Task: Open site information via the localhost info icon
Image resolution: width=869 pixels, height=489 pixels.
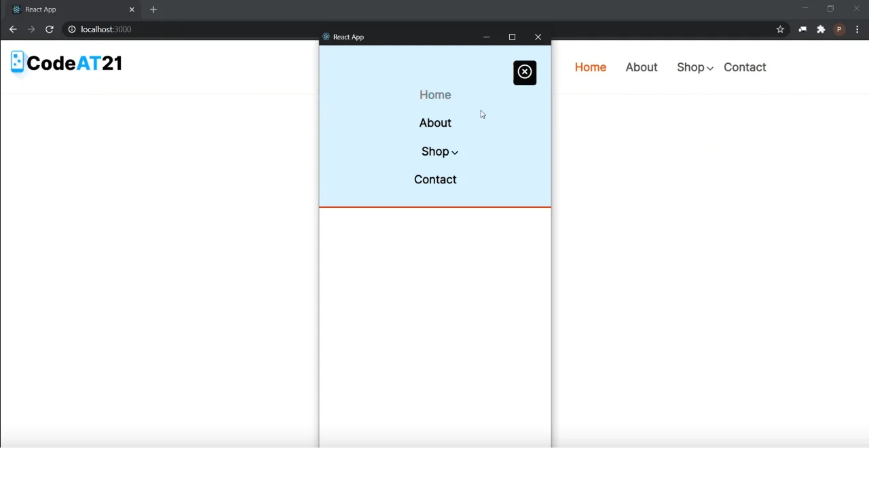Action: pyautogui.click(x=72, y=29)
